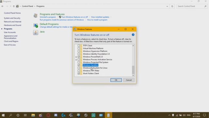Select the Work Folders Client label
The height and width of the screenshot is (118, 209).
tap(91, 73)
